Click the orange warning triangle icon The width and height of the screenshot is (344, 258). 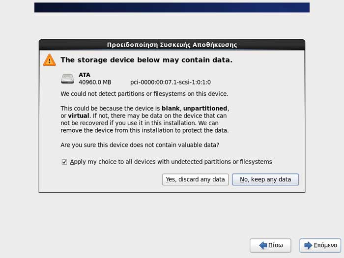[x=49, y=60]
